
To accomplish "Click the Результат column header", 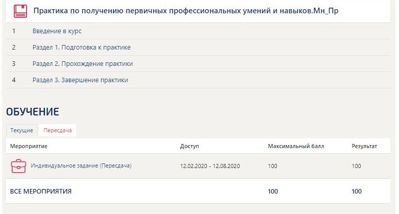I will [x=364, y=147].
